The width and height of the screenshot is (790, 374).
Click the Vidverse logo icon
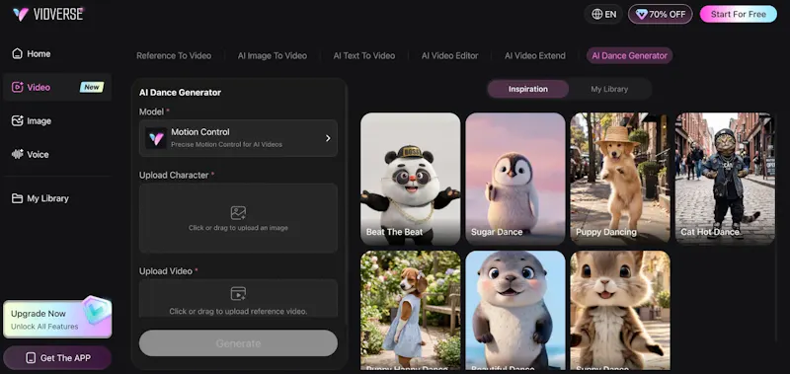[x=20, y=14]
